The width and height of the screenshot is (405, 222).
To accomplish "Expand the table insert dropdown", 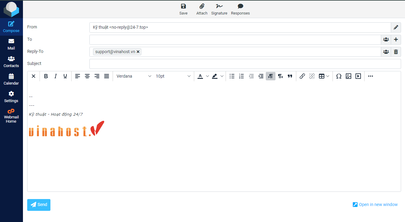I will click(328, 76).
